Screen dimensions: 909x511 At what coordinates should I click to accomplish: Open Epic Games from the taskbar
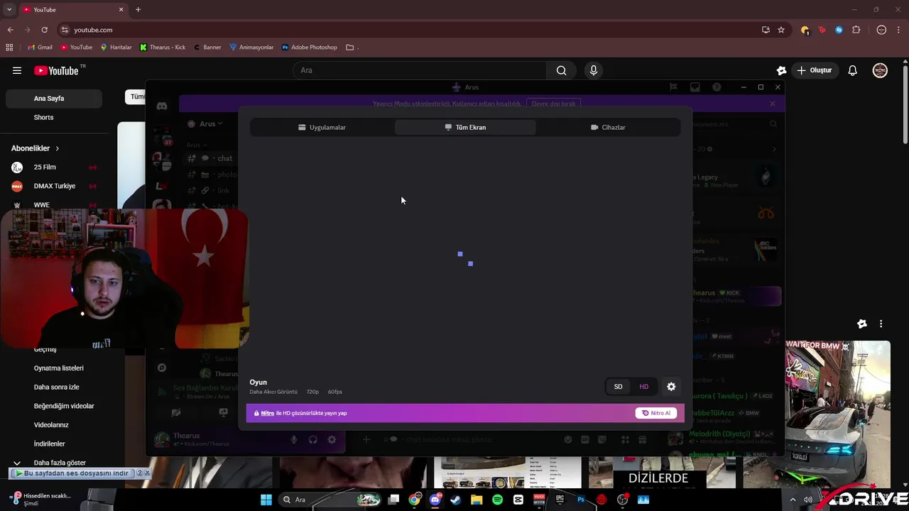coord(560,500)
